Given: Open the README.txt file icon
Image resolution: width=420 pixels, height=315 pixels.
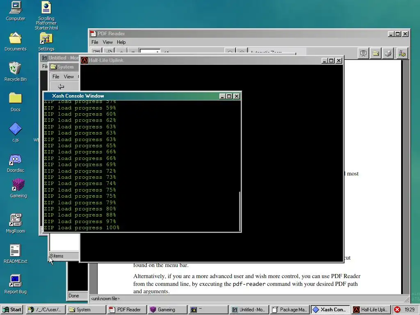Looking at the screenshot, I should [15, 254].
